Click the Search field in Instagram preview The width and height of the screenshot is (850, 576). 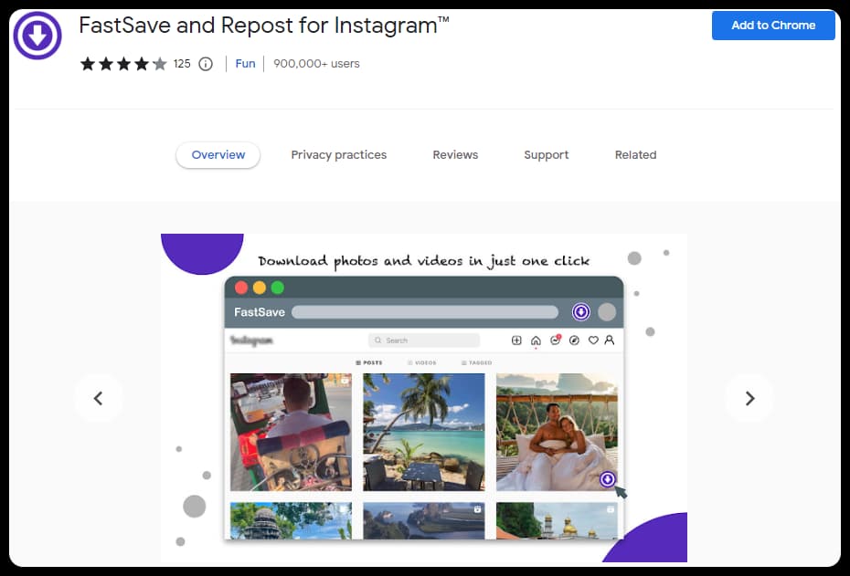tap(424, 340)
